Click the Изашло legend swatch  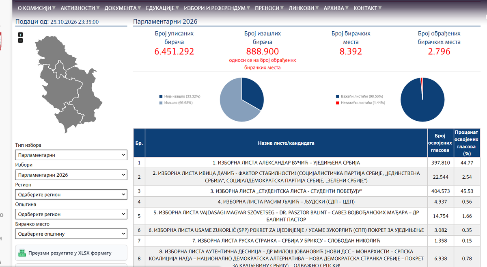coord(161,103)
